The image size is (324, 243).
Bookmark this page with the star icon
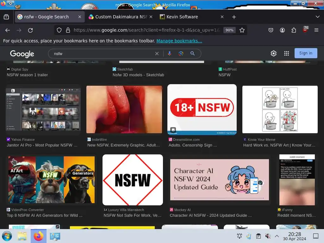(x=242, y=30)
